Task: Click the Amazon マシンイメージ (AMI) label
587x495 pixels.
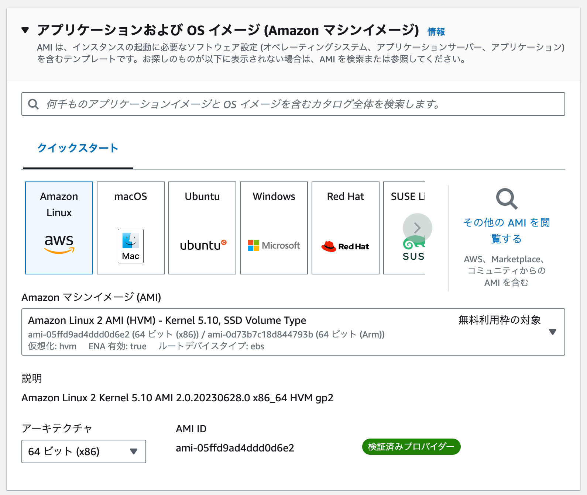Action: [91, 297]
